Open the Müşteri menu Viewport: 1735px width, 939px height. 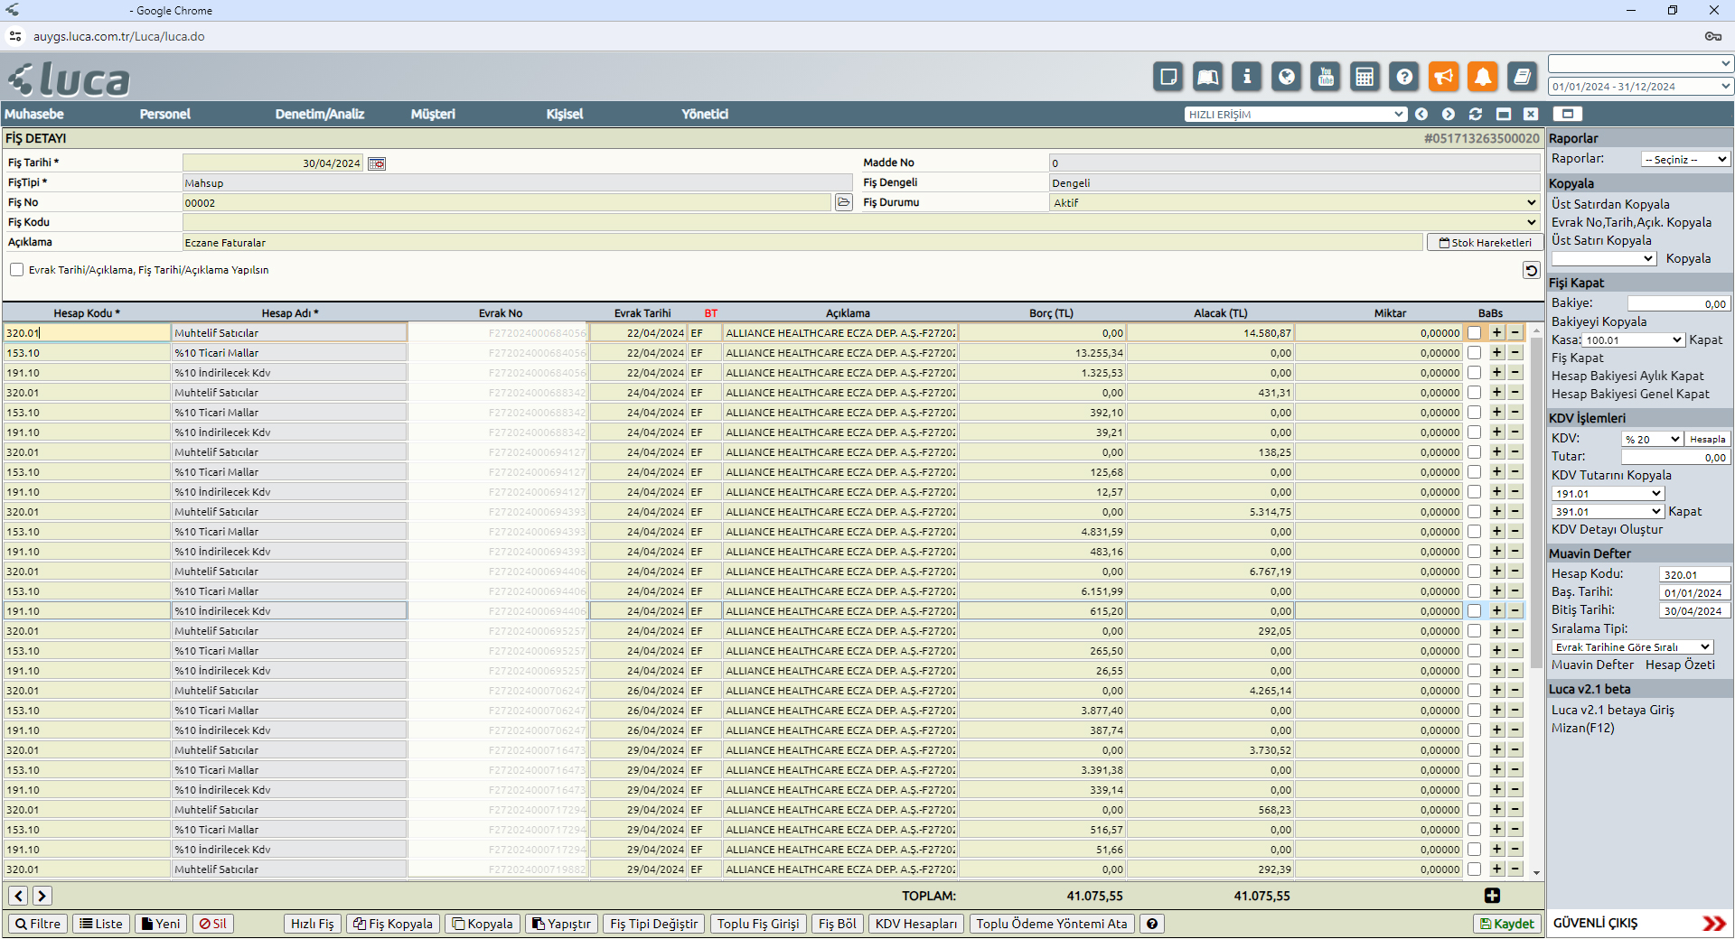[433, 114]
